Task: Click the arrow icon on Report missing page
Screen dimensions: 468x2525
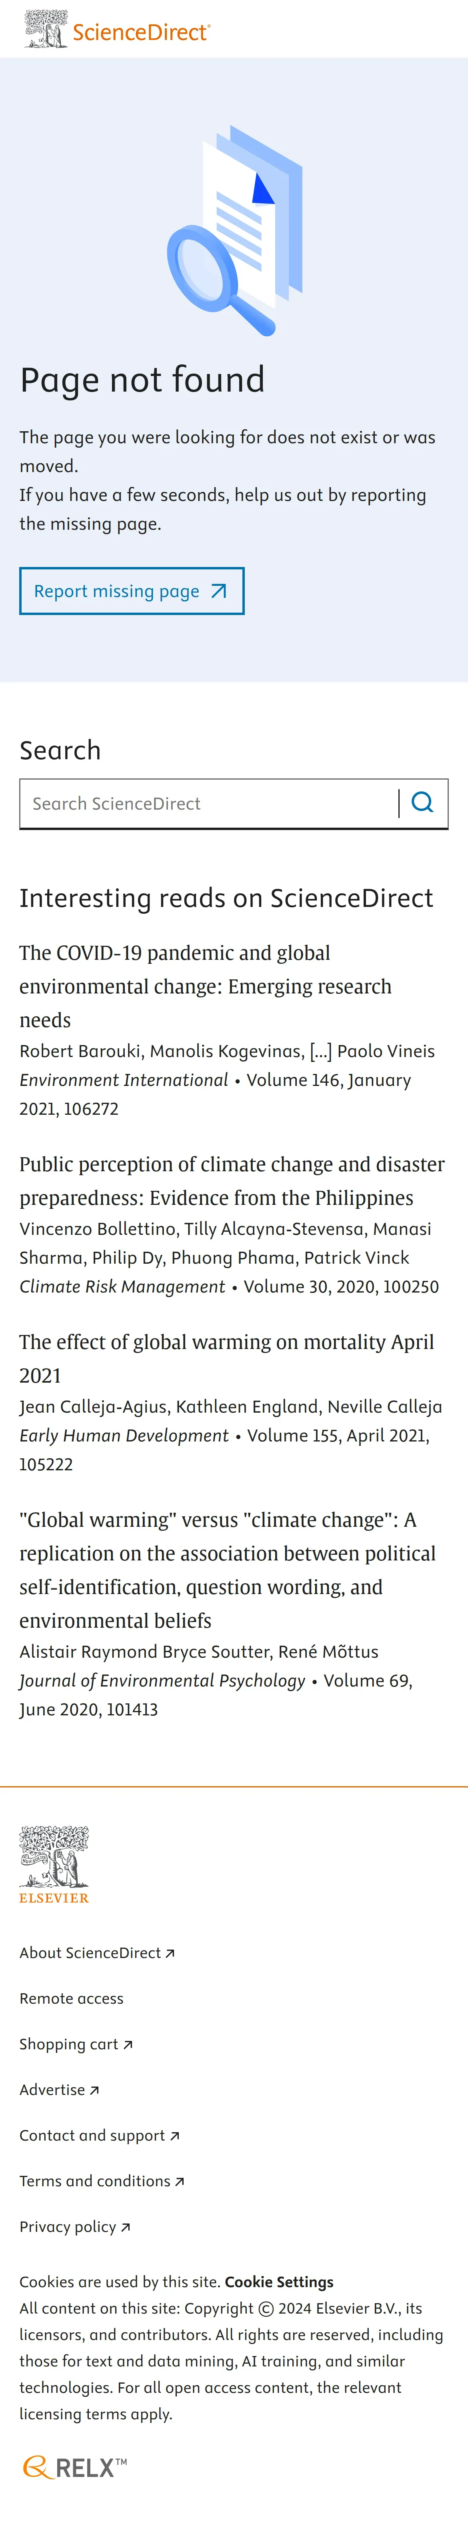Action: (x=219, y=591)
